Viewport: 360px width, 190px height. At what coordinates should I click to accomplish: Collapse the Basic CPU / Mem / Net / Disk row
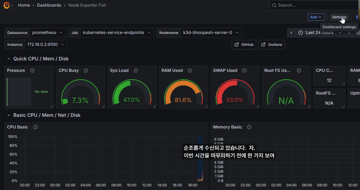pyautogui.click(x=9, y=115)
